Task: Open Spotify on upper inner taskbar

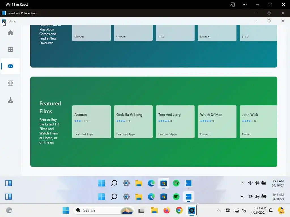Action: [176, 183]
